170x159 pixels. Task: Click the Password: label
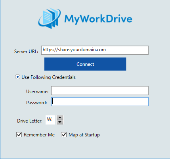click(36, 103)
